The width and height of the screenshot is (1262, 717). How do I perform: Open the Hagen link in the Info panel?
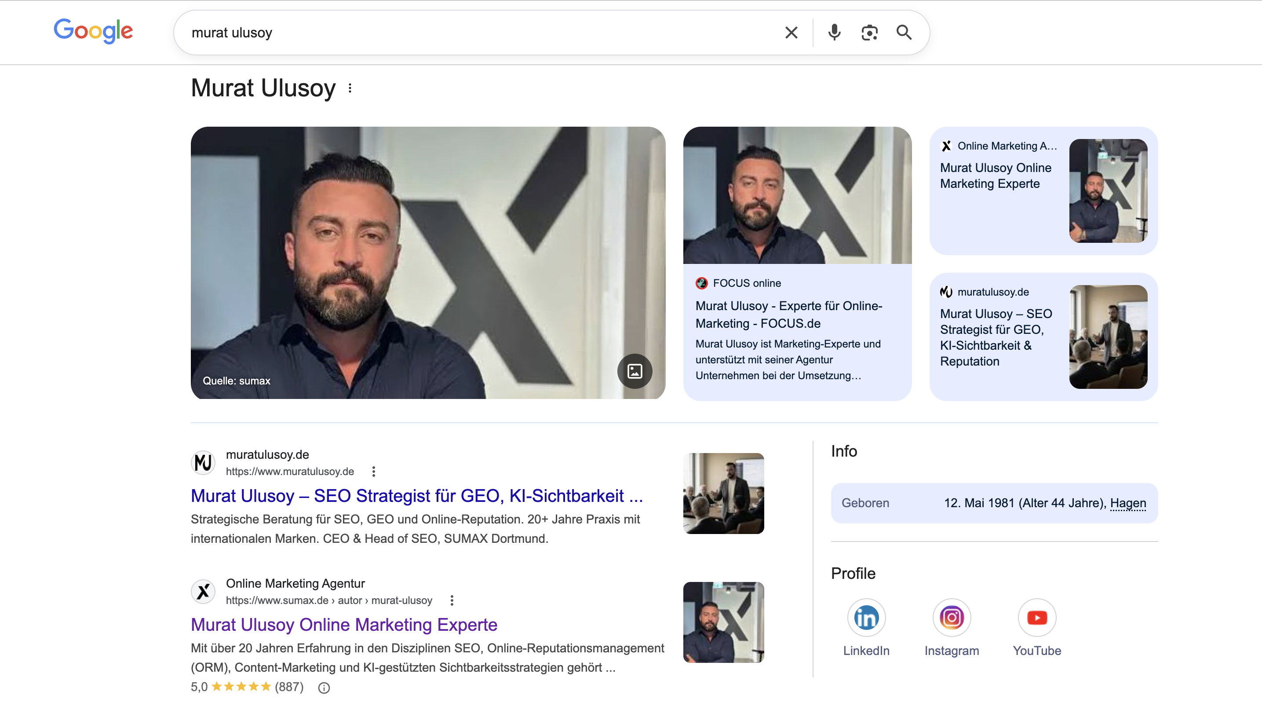pos(1129,503)
